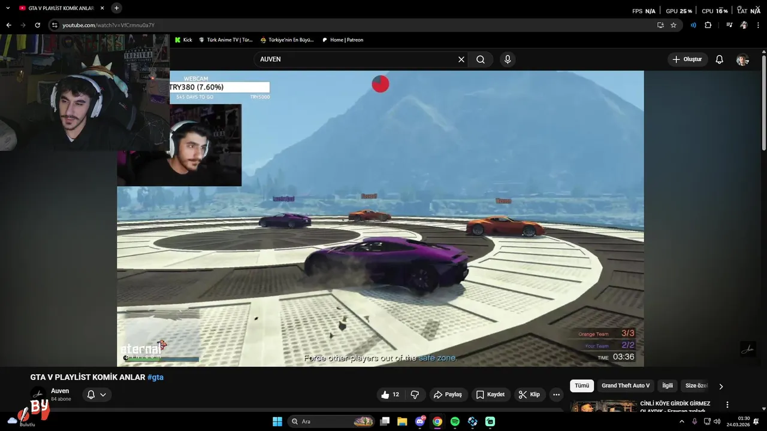Click the Paylaş share button
This screenshot has width=767, height=431.
coord(448,394)
